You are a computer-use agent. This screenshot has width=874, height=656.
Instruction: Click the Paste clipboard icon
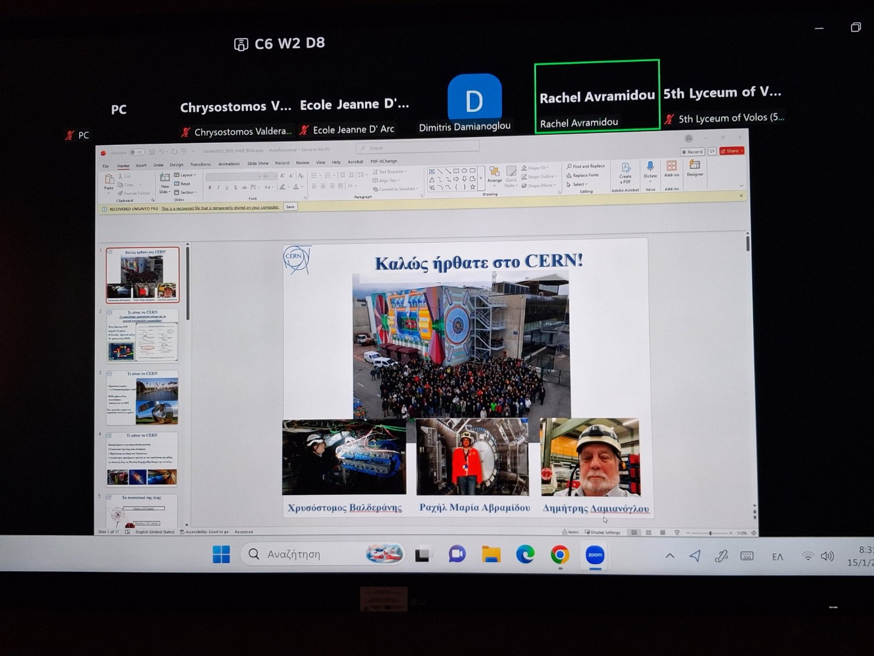tap(109, 180)
